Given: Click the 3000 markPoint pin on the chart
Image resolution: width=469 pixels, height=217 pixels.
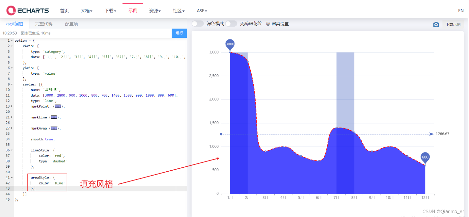Looking at the screenshot, I should pos(230,44).
